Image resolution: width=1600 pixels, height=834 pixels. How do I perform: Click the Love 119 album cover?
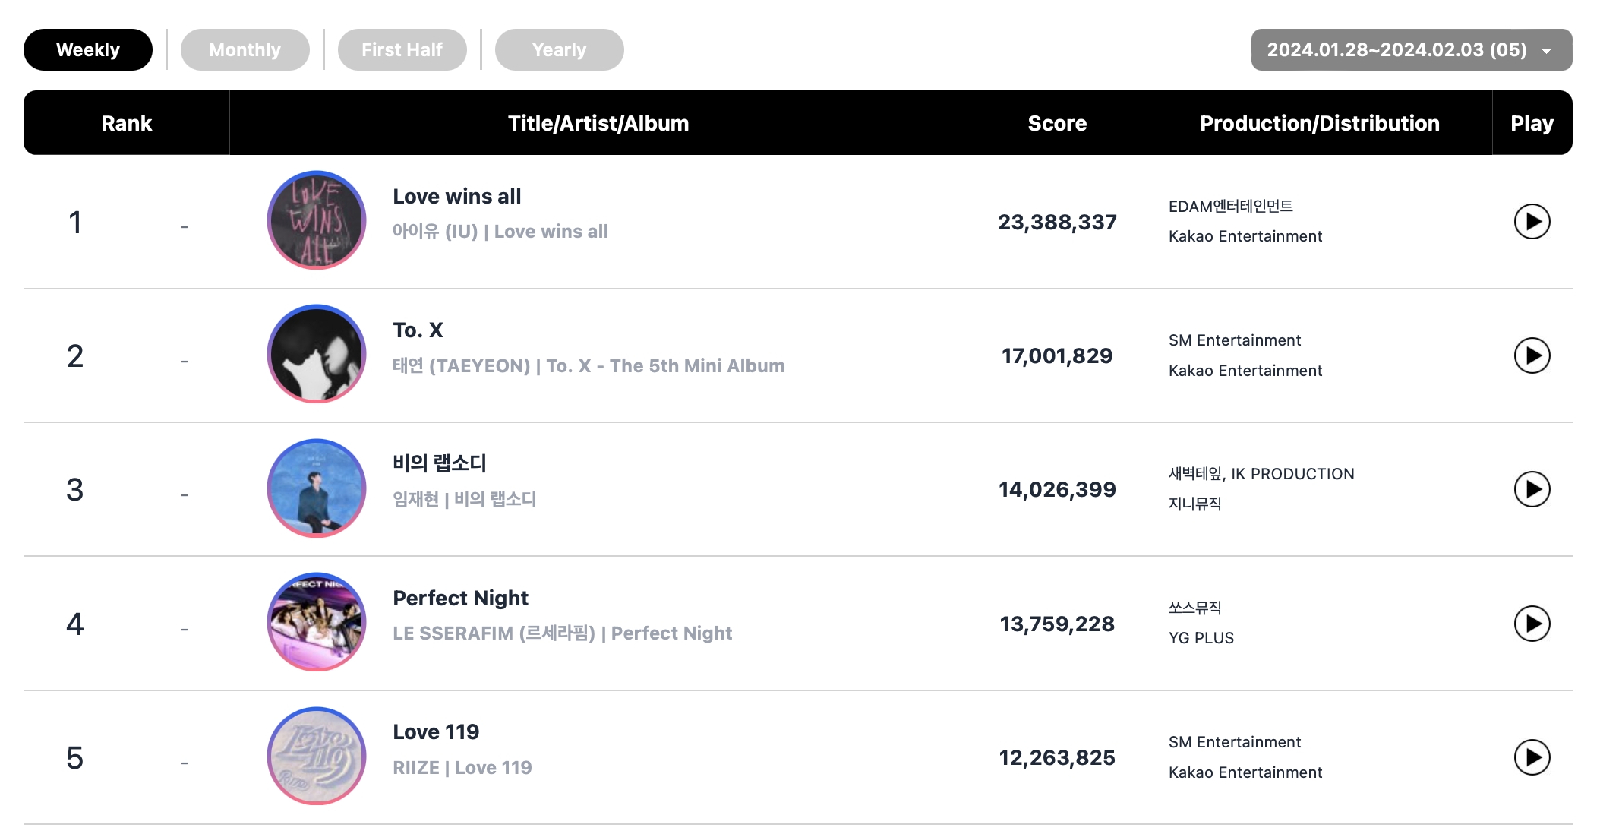point(317,757)
